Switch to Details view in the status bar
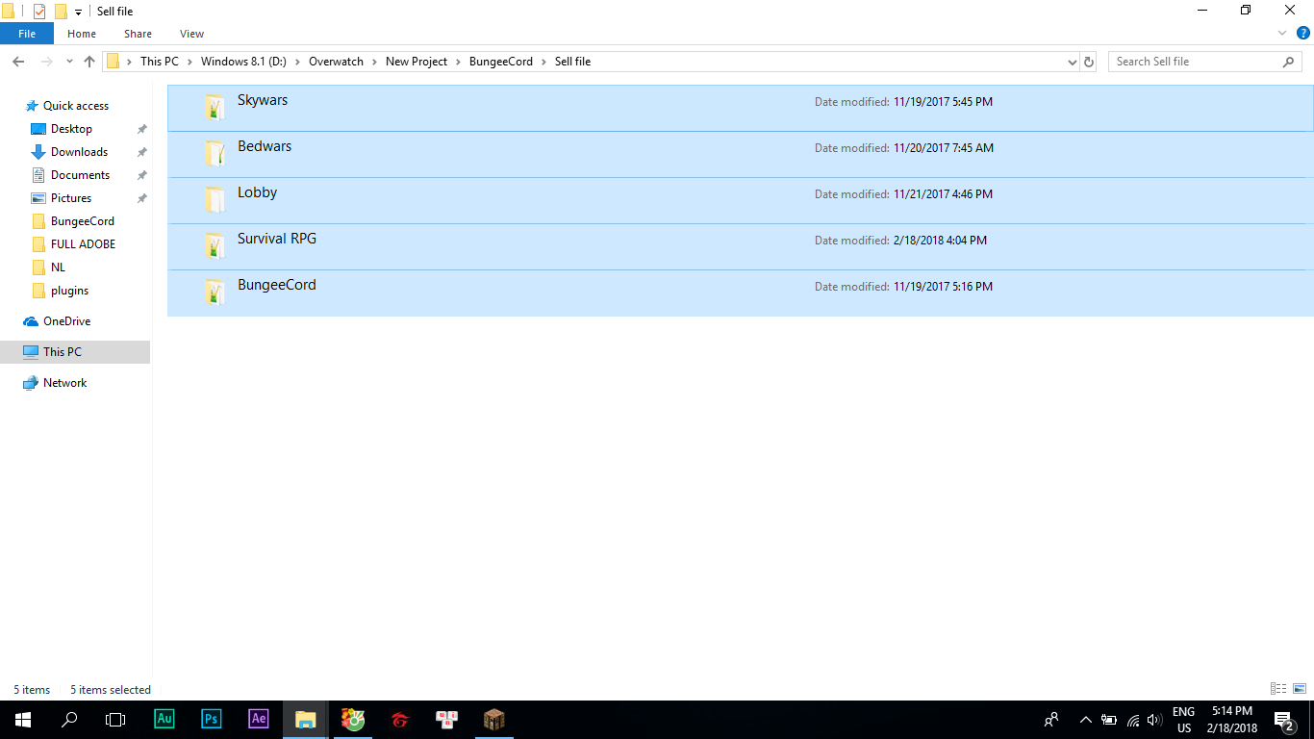The image size is (1314, 739). click(x=1278, y=689)
